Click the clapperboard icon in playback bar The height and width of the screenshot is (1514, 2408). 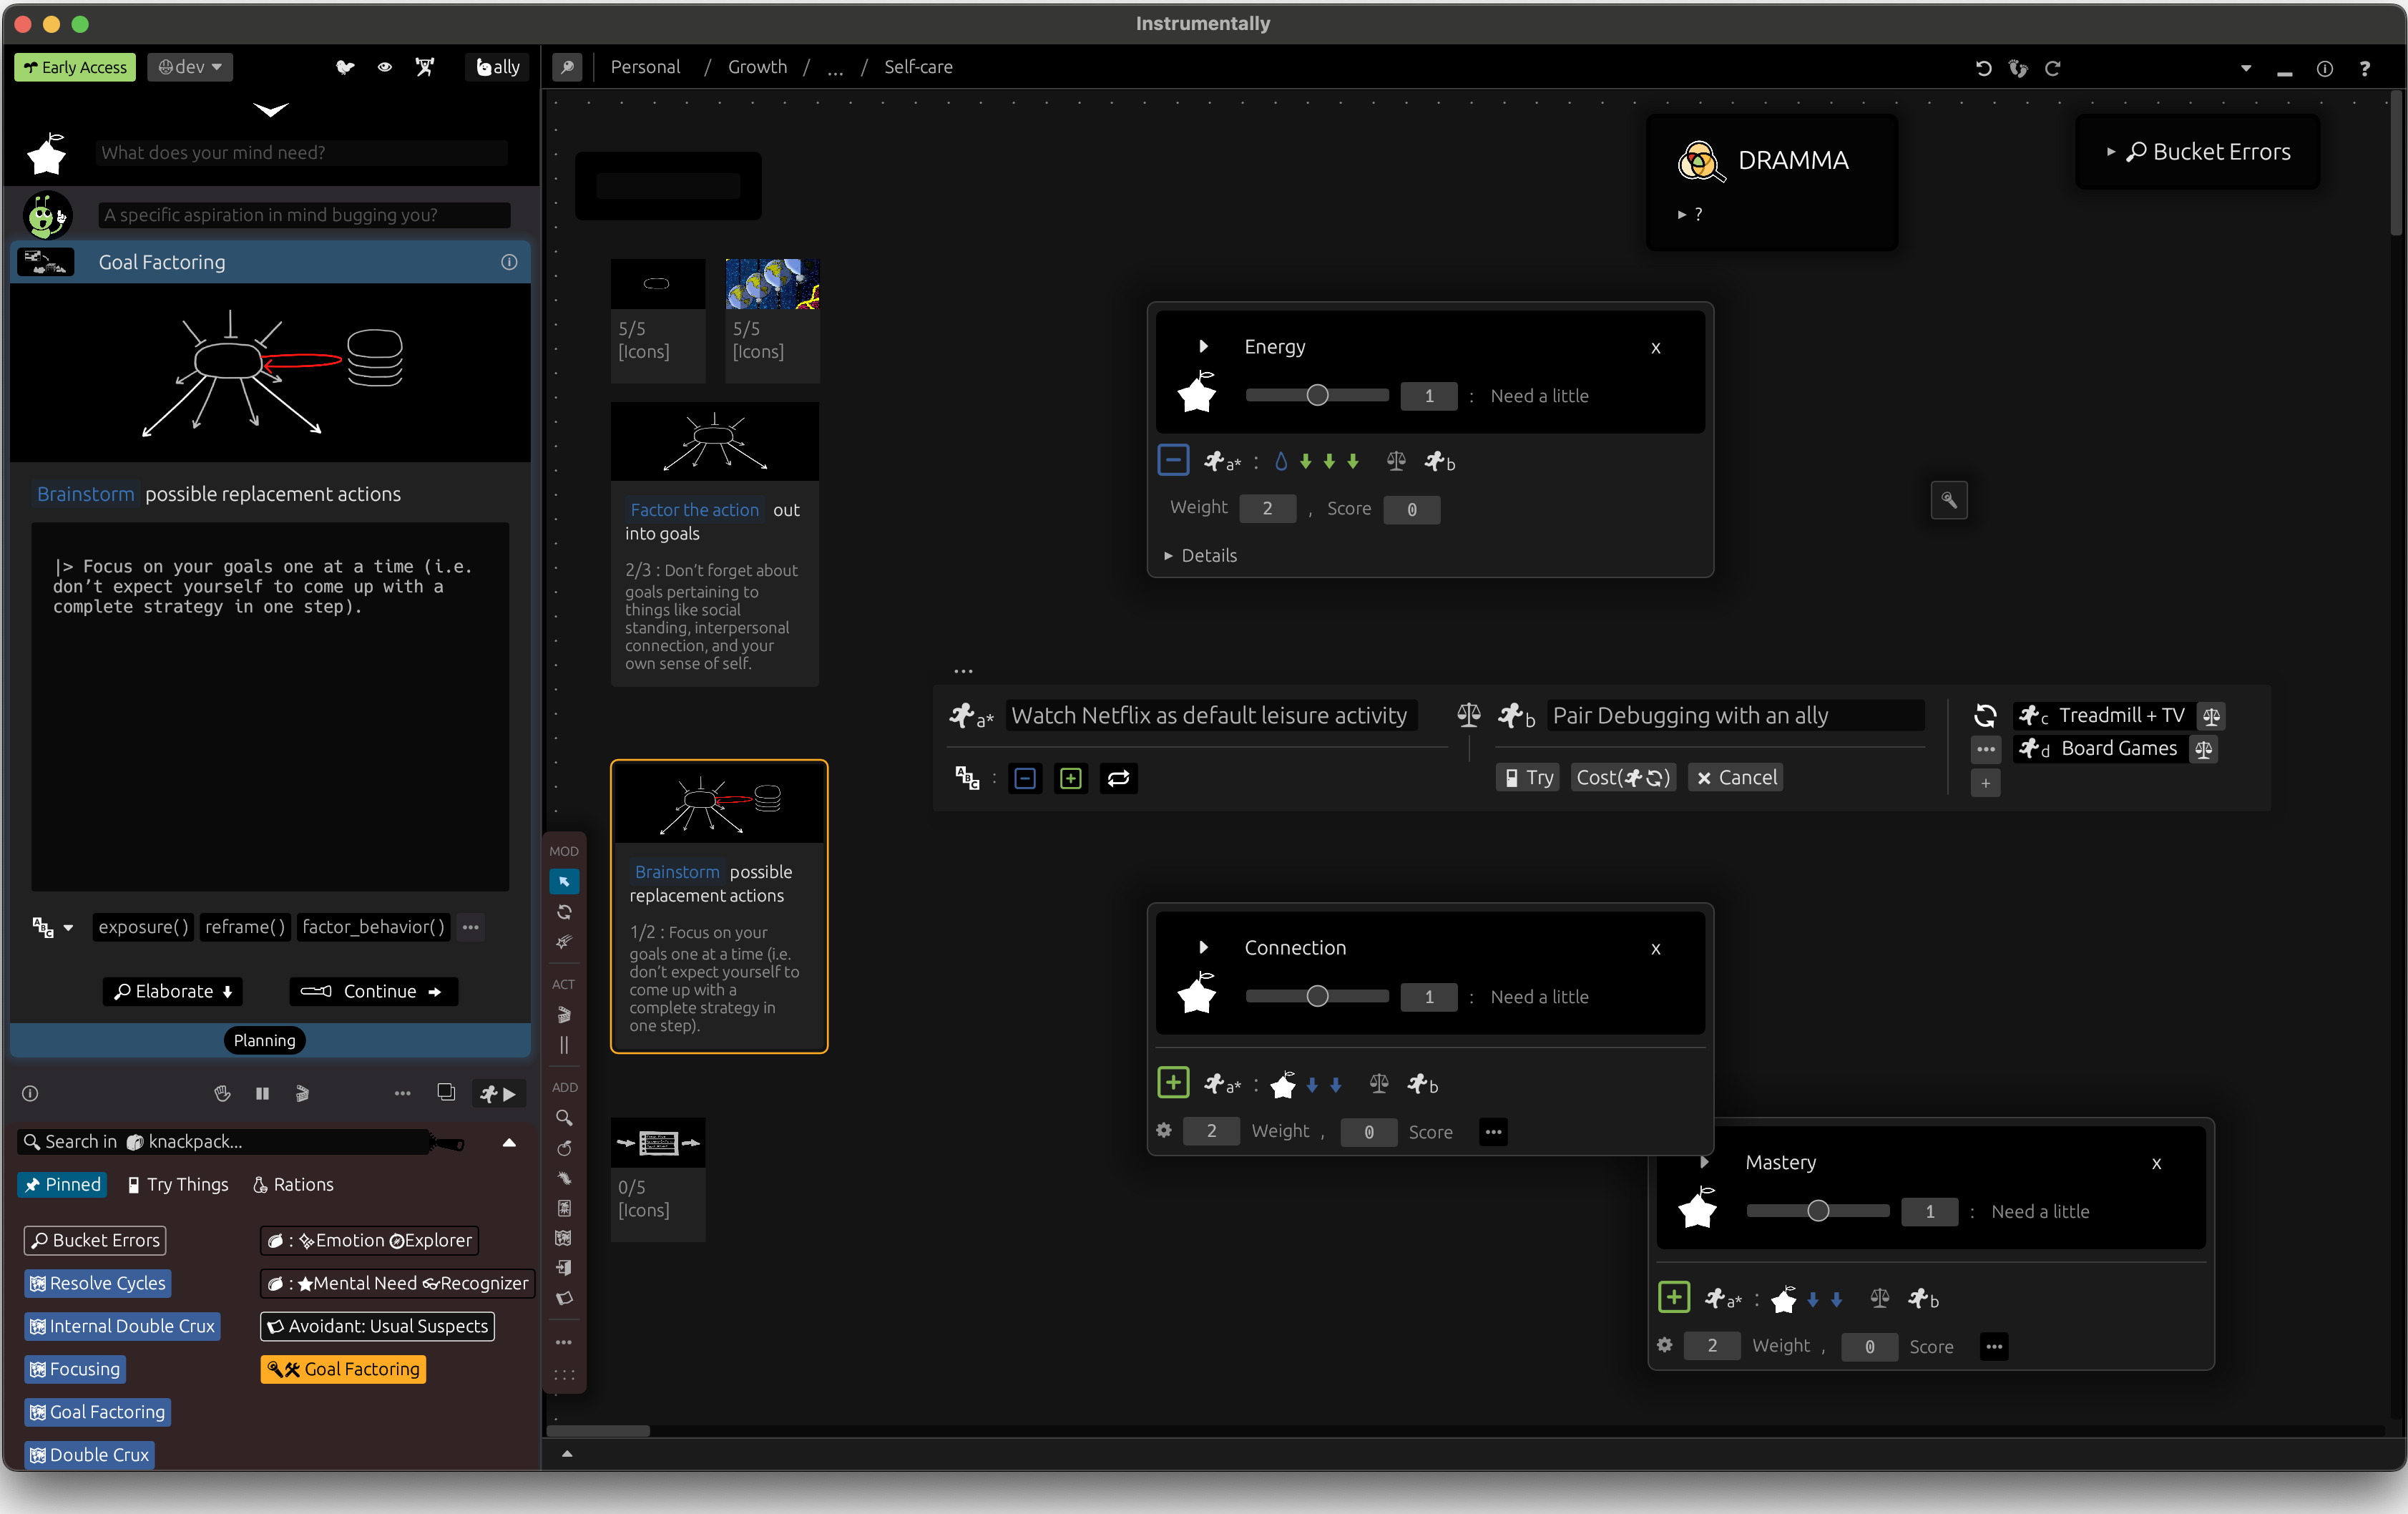click(x=302, y=1093)
